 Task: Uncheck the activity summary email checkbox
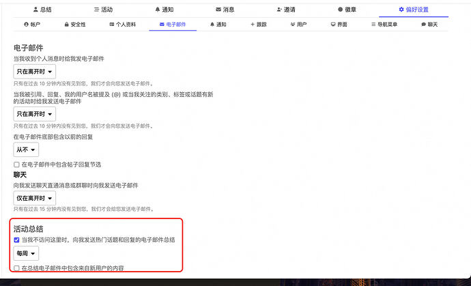tap(17, 240)
